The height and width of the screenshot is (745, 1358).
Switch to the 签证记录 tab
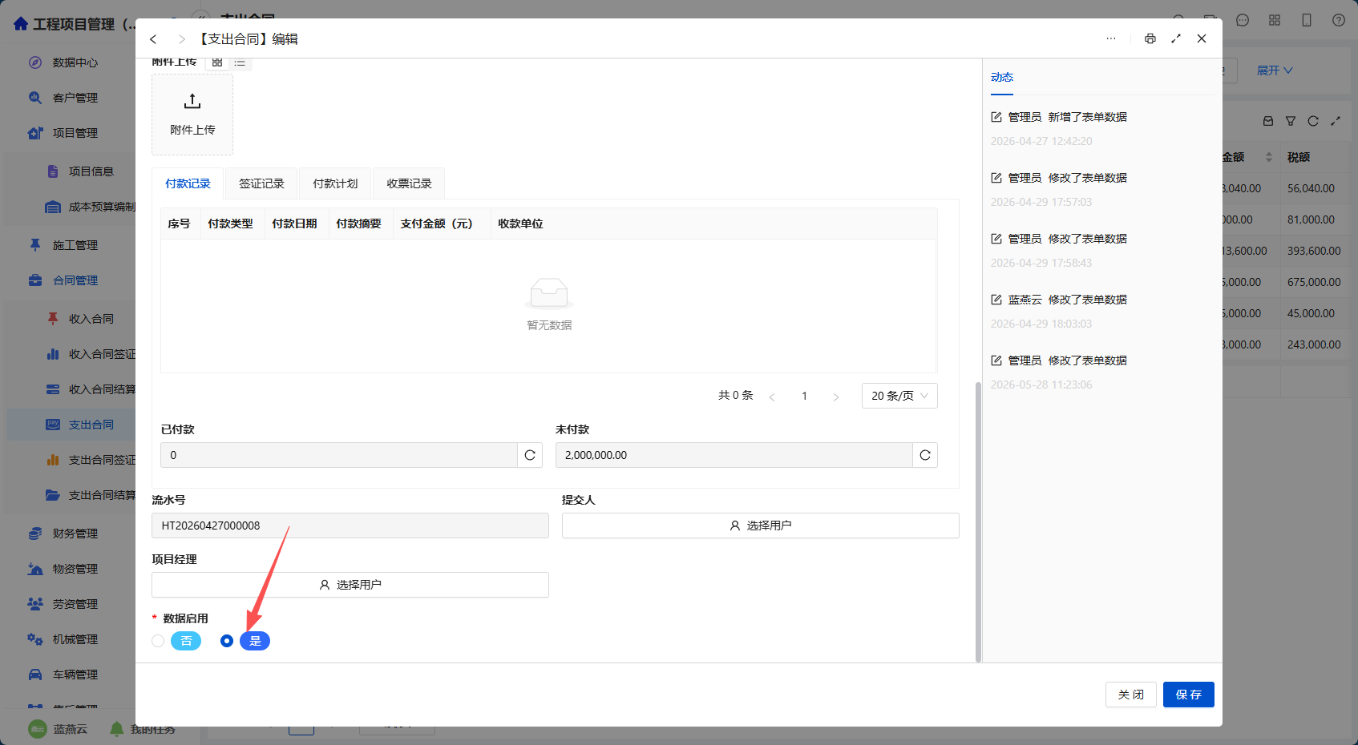261,183
